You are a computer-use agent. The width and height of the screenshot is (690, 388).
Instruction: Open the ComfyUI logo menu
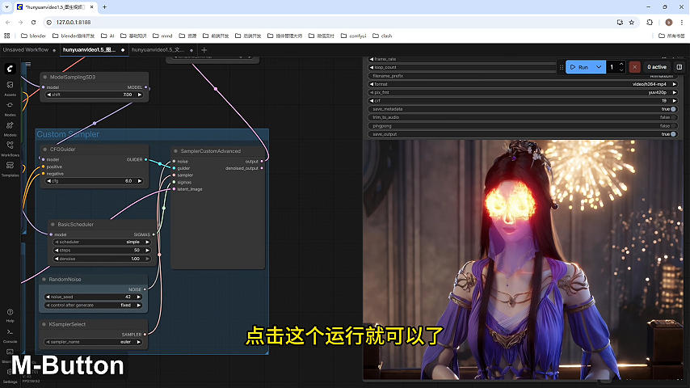click(10, 69)
